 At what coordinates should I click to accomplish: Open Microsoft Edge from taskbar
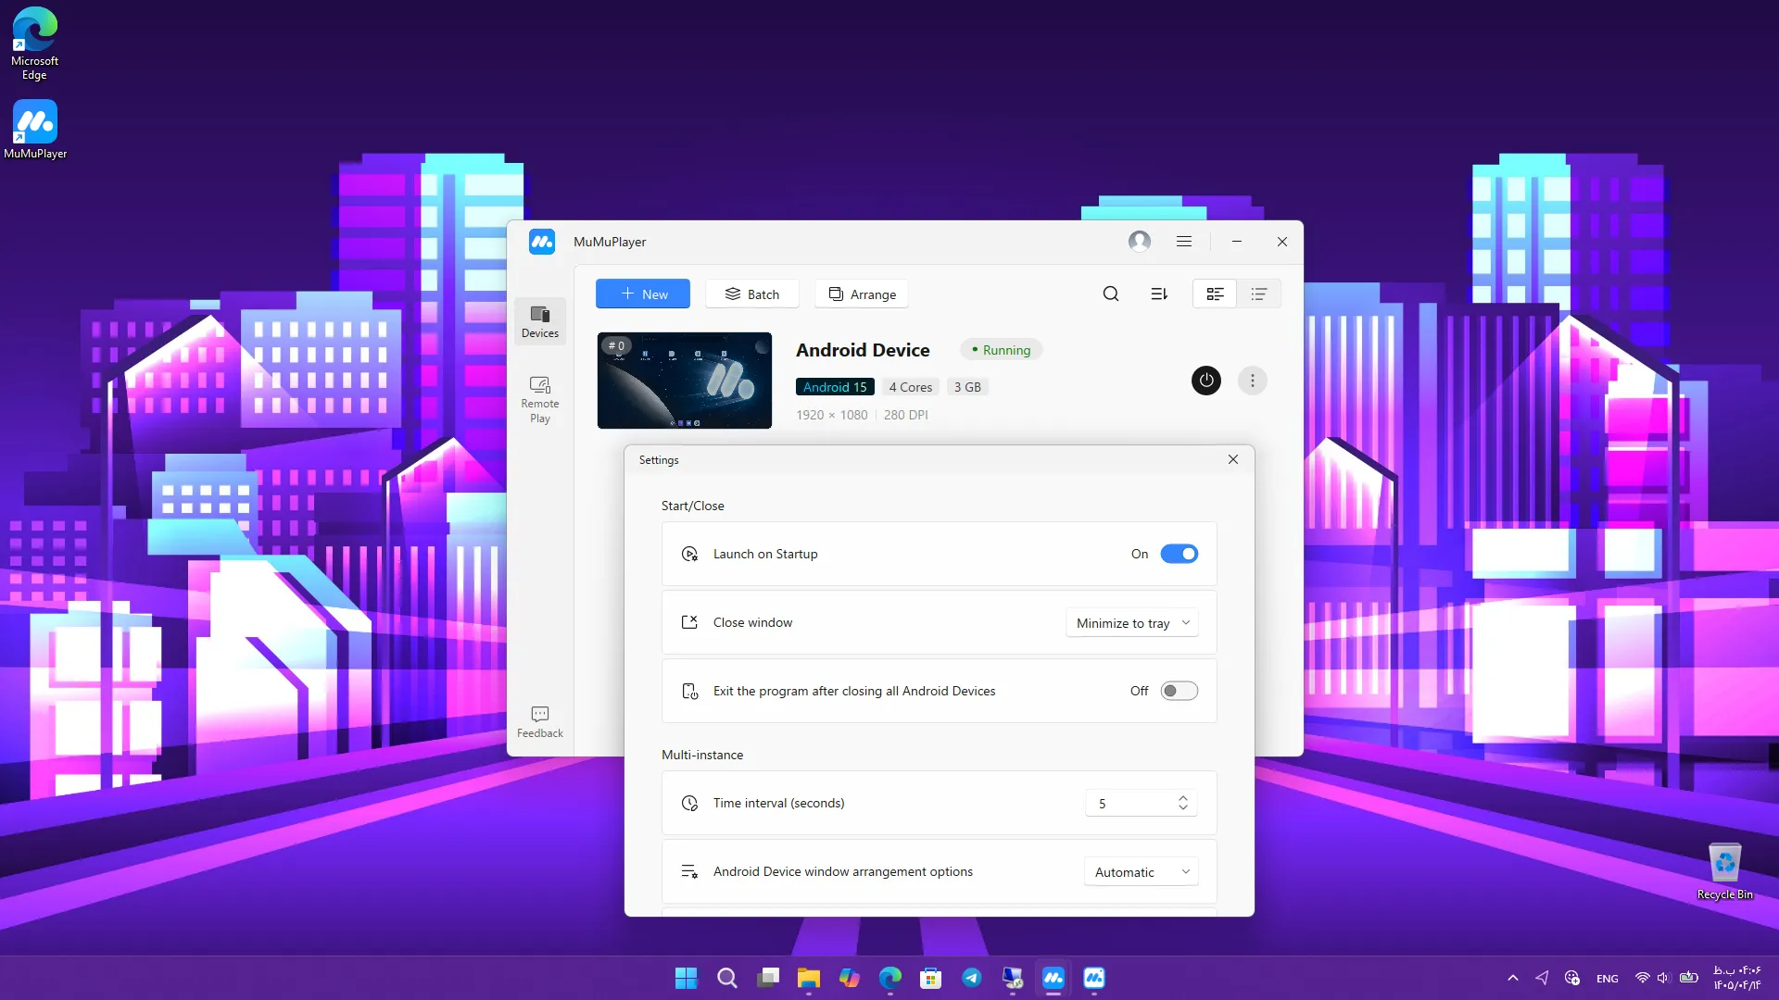(890, 978)
